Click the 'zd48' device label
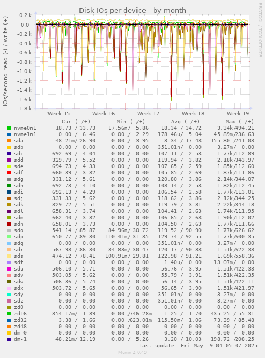Screen dimensions: 265x358 [20, 327]
